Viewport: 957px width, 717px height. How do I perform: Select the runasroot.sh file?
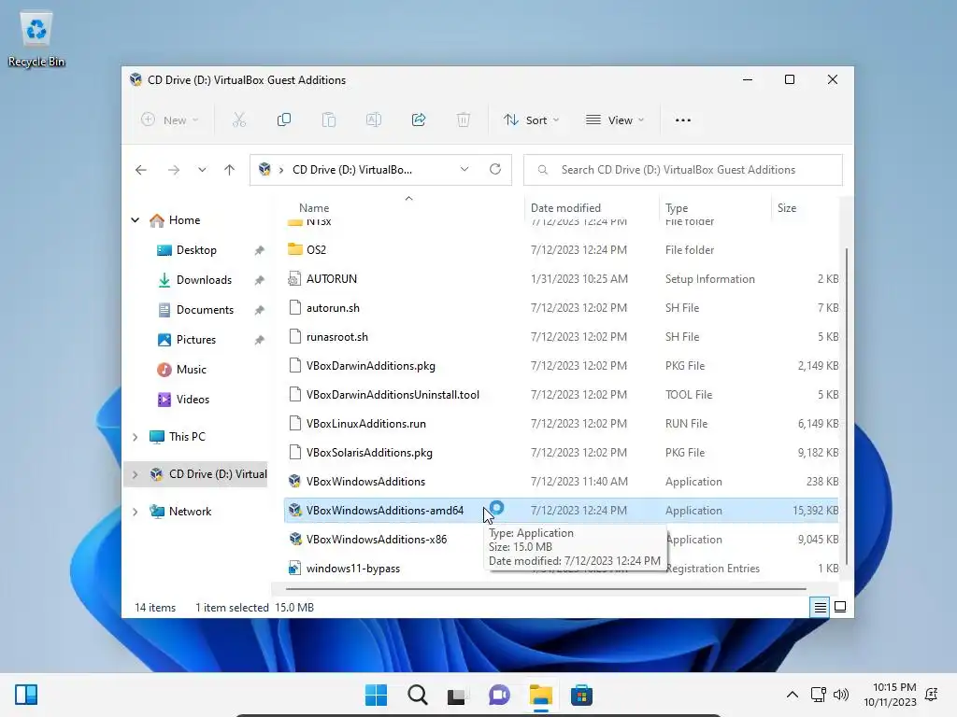pos(336,336)
